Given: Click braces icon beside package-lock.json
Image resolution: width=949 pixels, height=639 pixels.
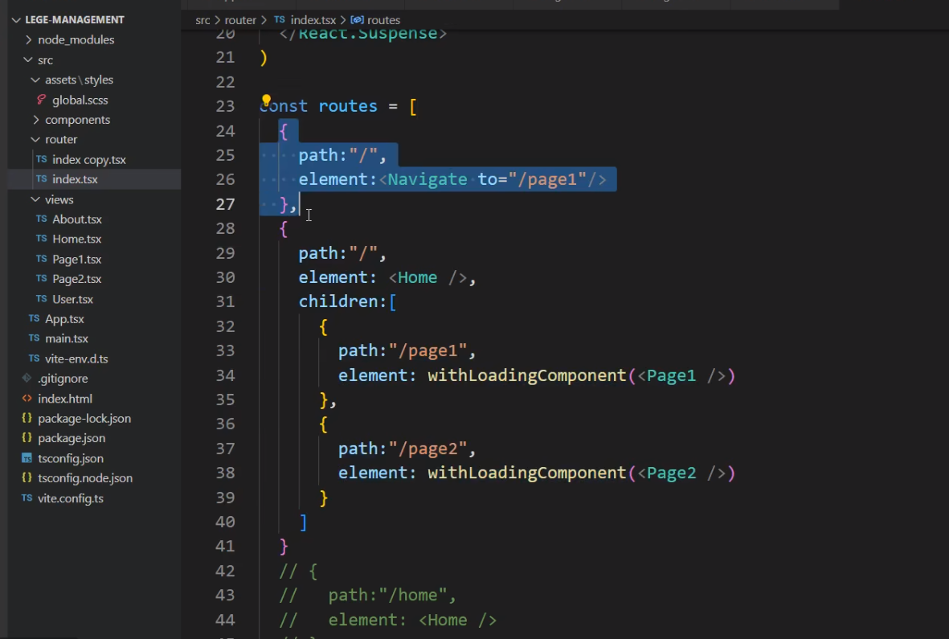Looking at the screenshot, I should click(27, 418).
